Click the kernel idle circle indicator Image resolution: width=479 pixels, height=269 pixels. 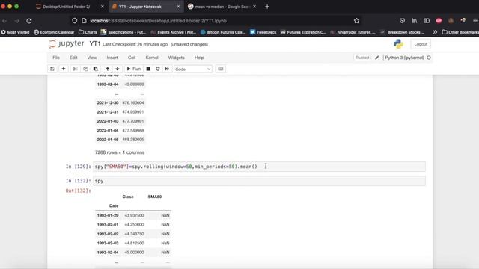[429, 58]
